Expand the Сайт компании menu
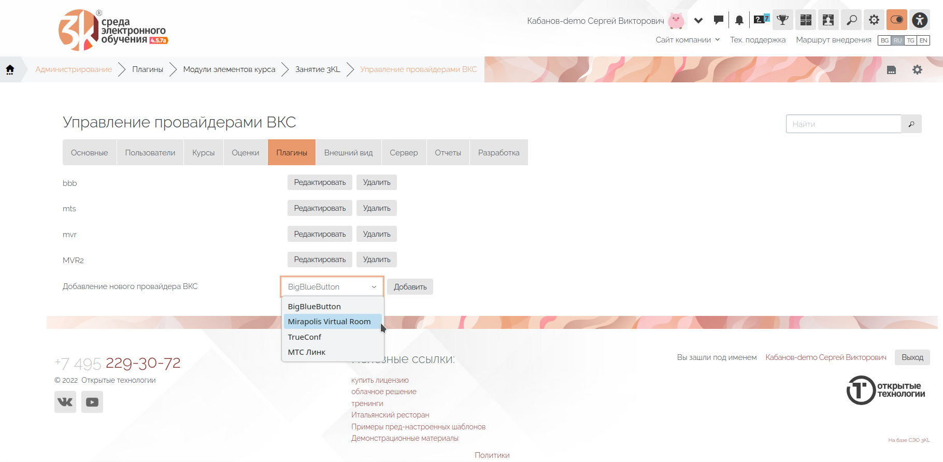The width and height of the screenshot is (943, 462). (688, 40)
